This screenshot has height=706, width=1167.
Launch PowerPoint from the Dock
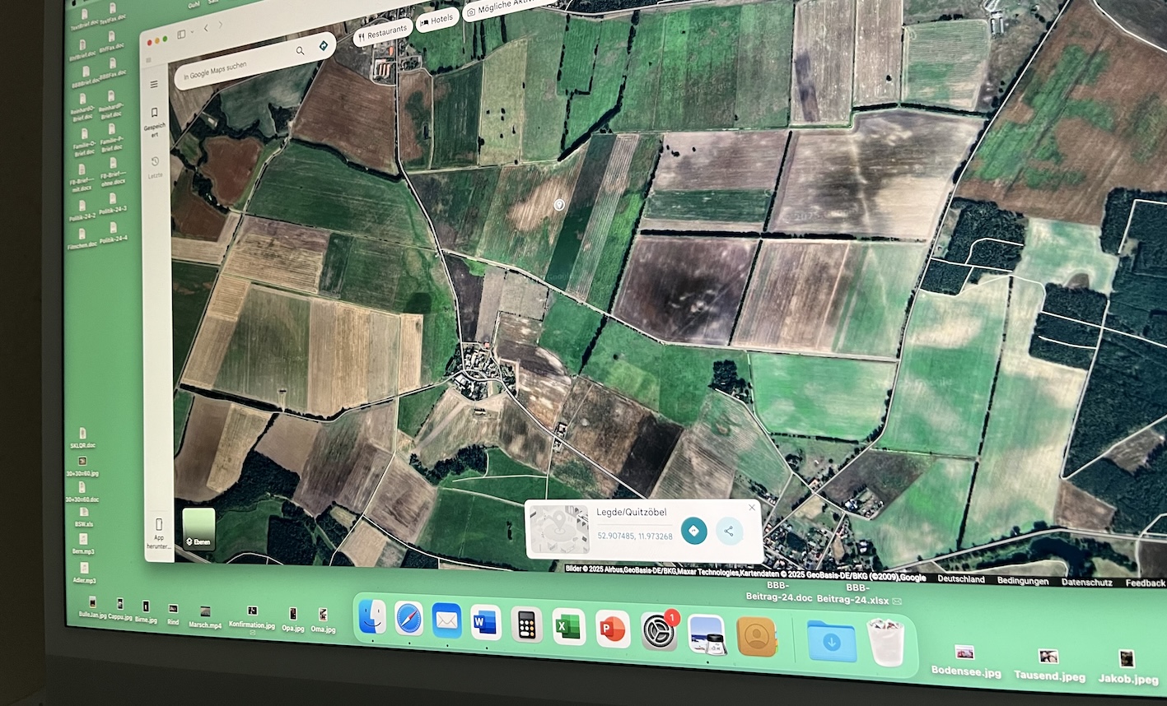612,630
